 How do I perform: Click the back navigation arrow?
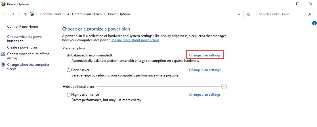coord(5,14)
